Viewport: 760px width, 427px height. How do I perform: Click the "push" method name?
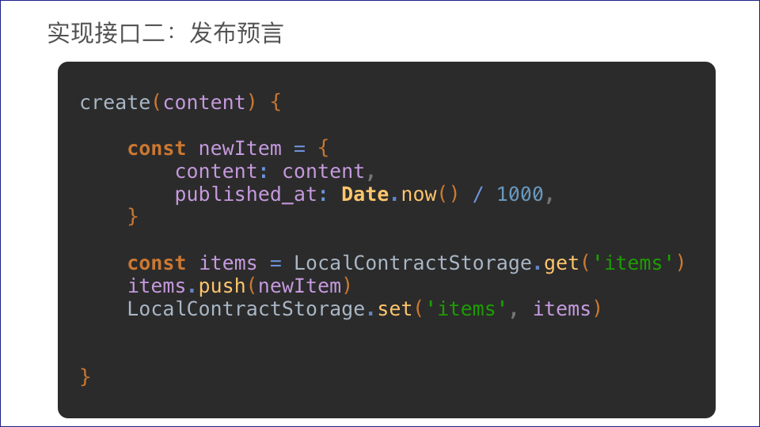coord(222,286)
